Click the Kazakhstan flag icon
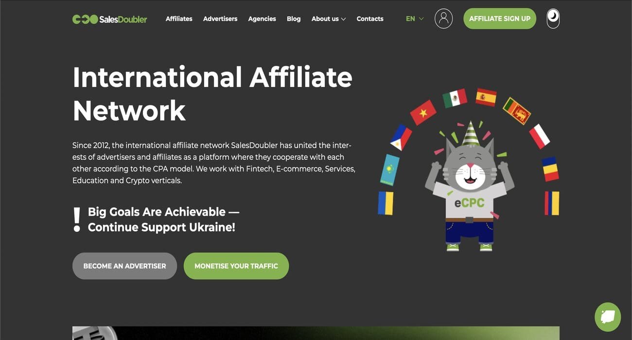This screenshot has height=340, width=632. 389,170
